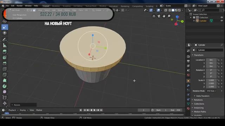
Task: Open the Output properties tab
Action: click(x=188, y=61)
